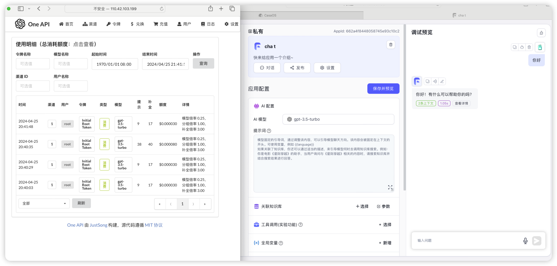Open the AI 模型 gpt-3.5-turbo selector
Screen dimensions: 557x266
pos(338,119)
